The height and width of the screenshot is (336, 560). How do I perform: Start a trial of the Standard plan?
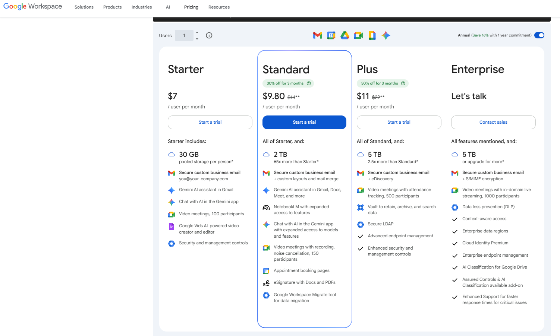click(304, 122)
